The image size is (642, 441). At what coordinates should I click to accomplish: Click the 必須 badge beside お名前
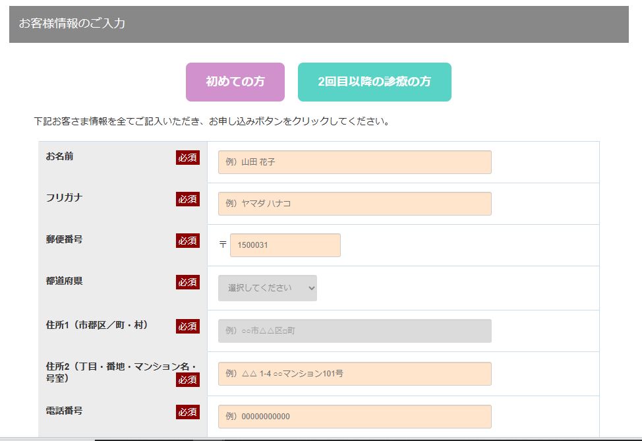[x=188, y=158]
